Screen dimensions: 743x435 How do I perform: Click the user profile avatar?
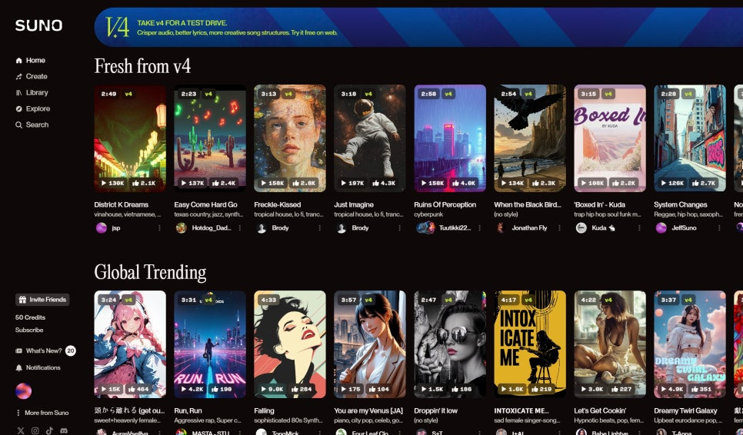23,391
